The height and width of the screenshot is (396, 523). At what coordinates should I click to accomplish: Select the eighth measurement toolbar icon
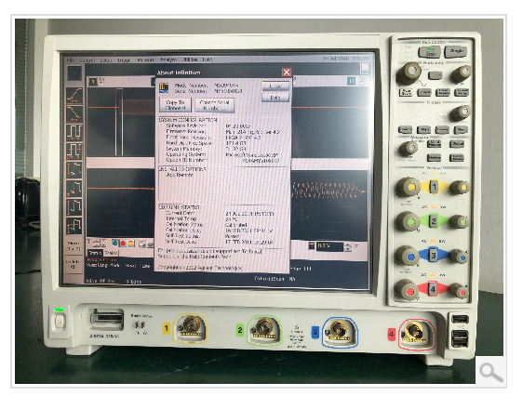74,226
